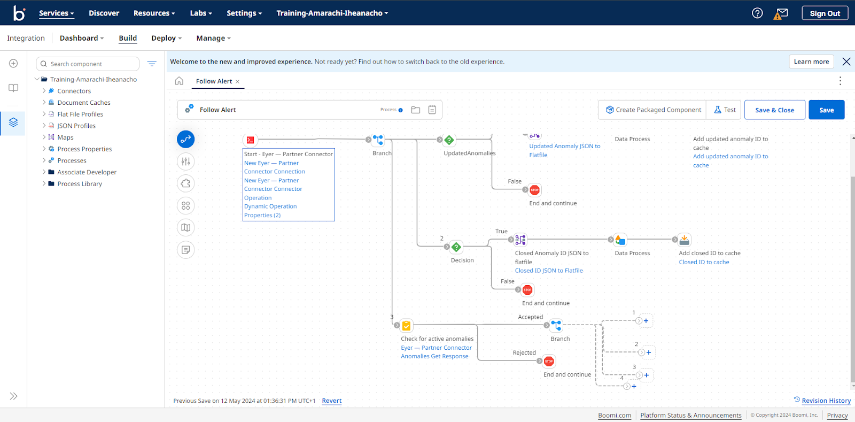Collapse the Training-Amarachi-Iheanacho root folder

[37, 79]
